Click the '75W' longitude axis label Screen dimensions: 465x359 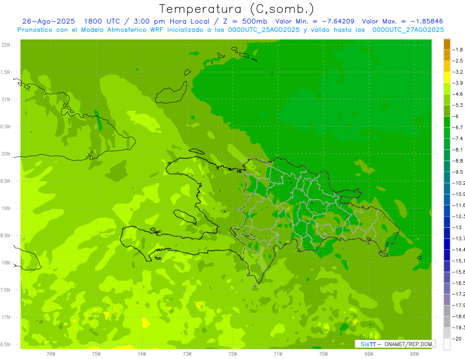96,354
